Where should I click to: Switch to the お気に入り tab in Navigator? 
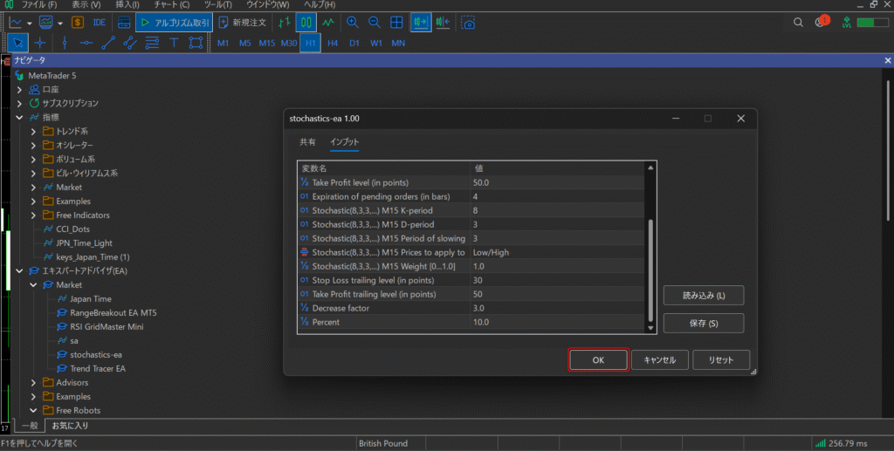(70, 426)
